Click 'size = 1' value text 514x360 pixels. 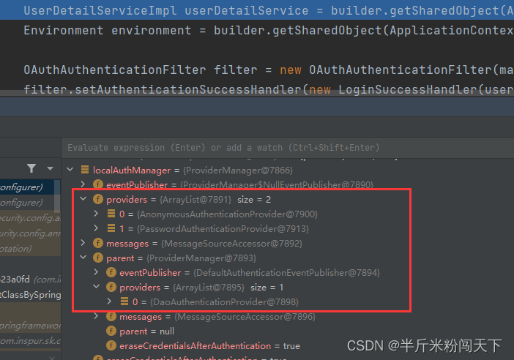tap(267, 288)
